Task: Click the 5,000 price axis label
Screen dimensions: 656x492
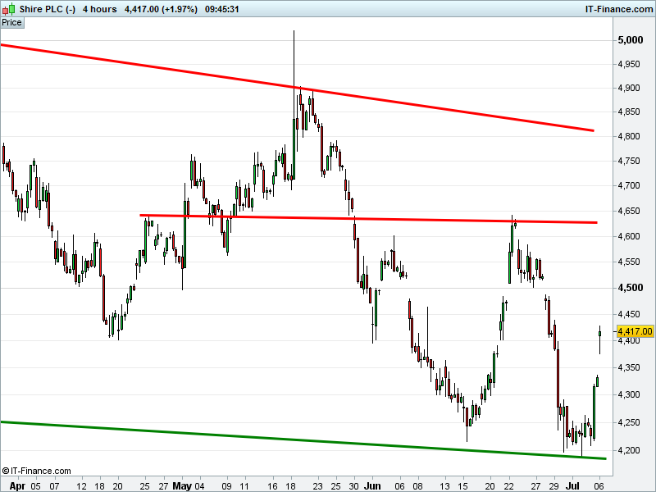Action: [631, 40]
